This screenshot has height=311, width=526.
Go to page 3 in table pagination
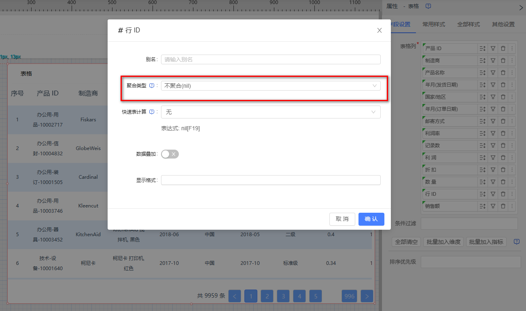click(x=283, y=296)
